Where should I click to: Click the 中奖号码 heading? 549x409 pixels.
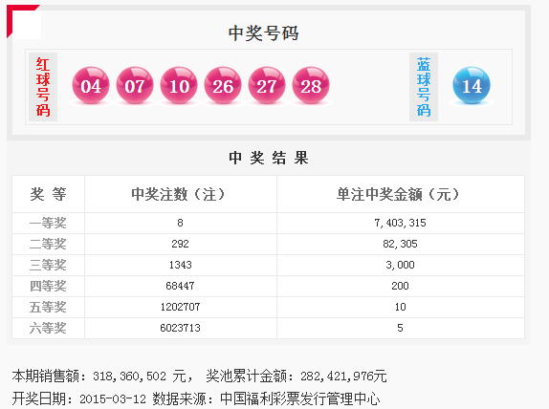coord(263,33)
